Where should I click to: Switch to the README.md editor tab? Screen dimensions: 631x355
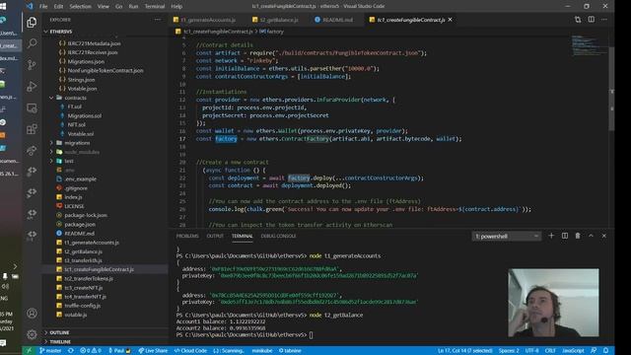tap(337, 20)
